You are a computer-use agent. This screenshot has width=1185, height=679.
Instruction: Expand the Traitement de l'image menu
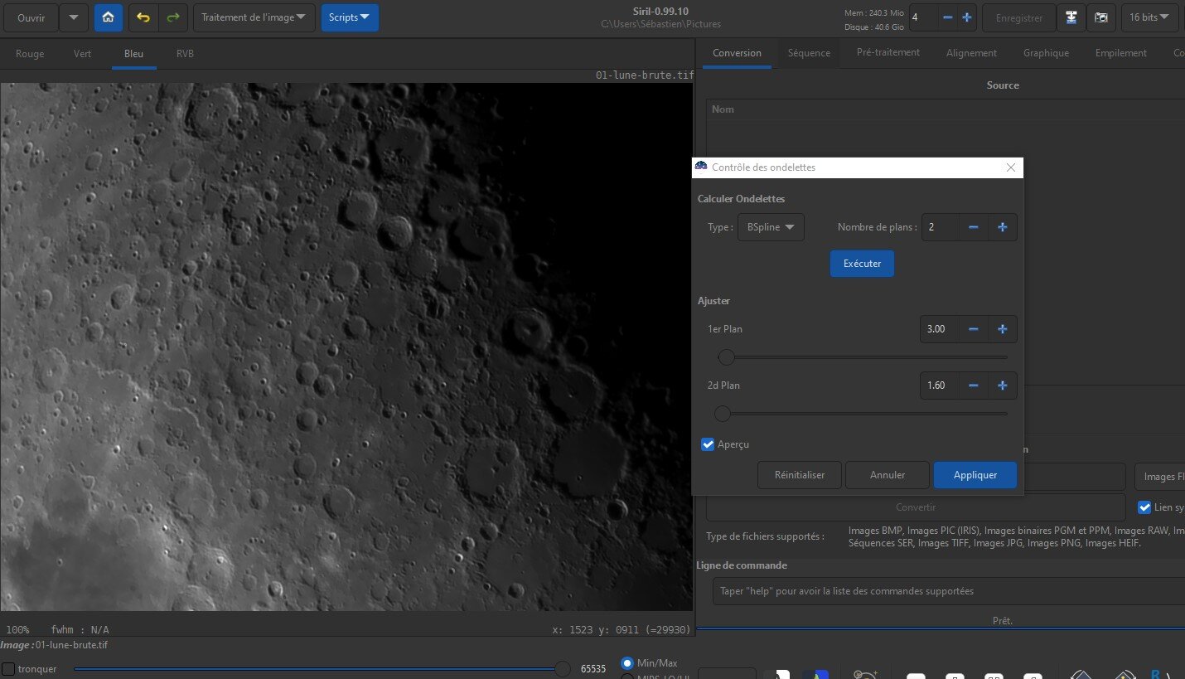(x=254, y=17)
